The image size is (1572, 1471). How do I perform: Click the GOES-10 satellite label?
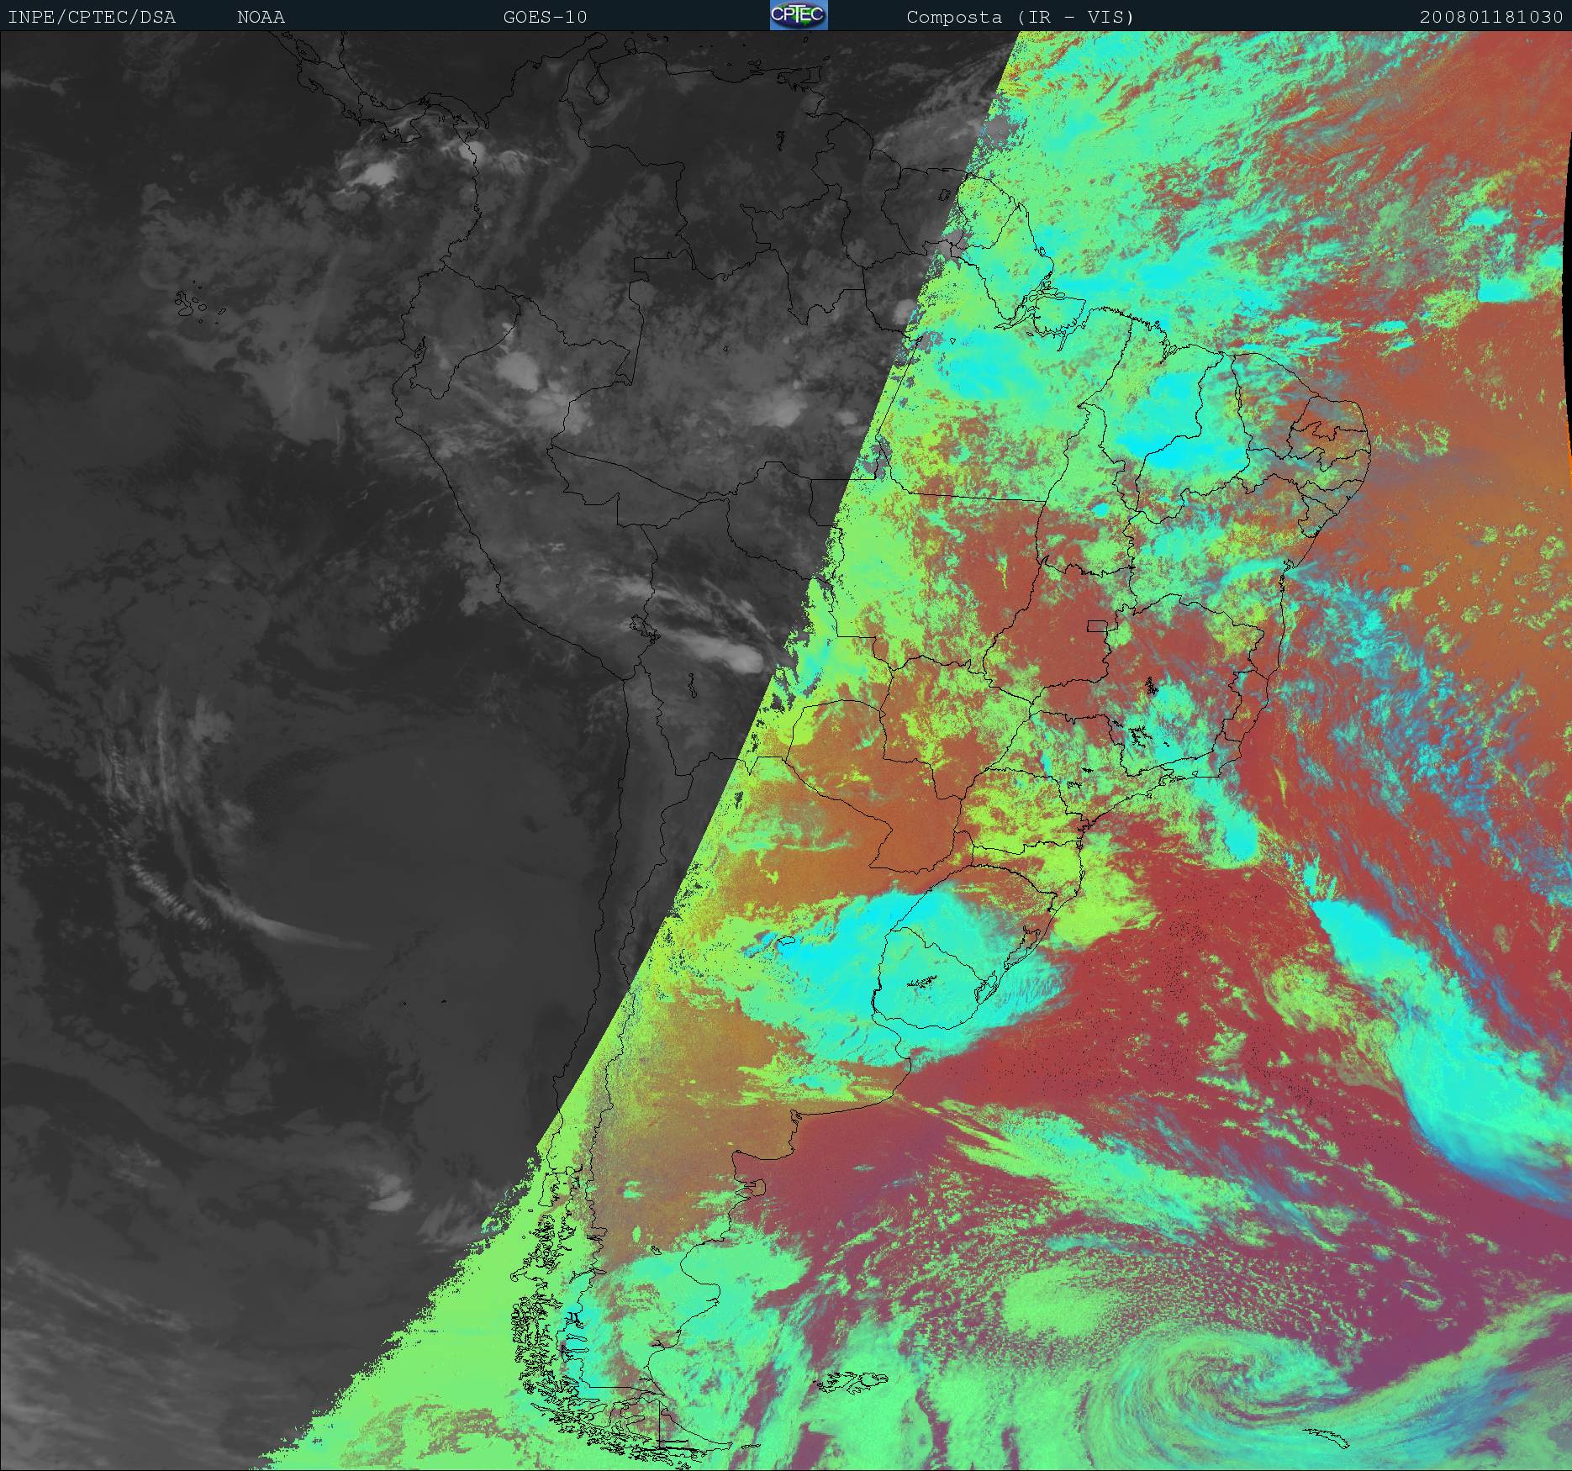[545, 17]
